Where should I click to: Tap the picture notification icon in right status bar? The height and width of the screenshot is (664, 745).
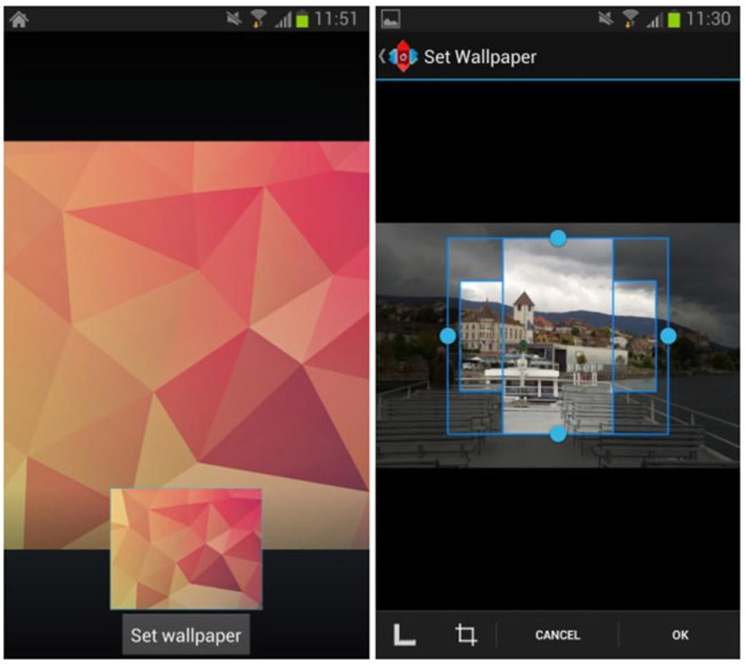coord(390,19)
